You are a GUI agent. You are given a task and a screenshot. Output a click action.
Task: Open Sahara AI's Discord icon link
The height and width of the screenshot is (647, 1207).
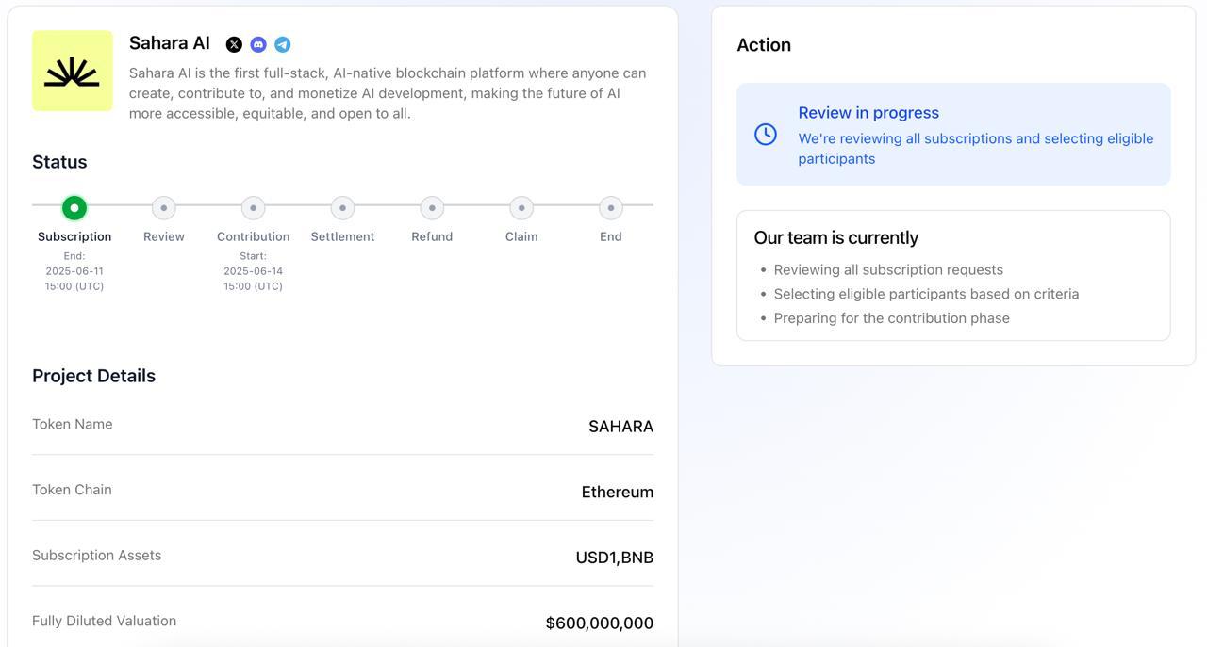tap(258, 44)
